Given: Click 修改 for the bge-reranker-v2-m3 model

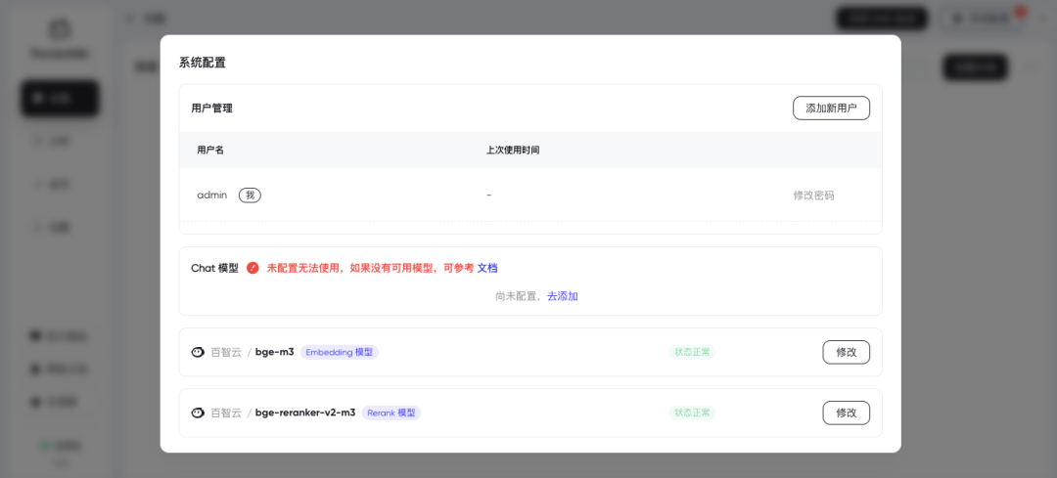Looking at the screenshot, I should coord(846,413).
